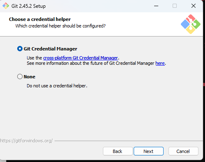Click the Next button

pos(148,151)
